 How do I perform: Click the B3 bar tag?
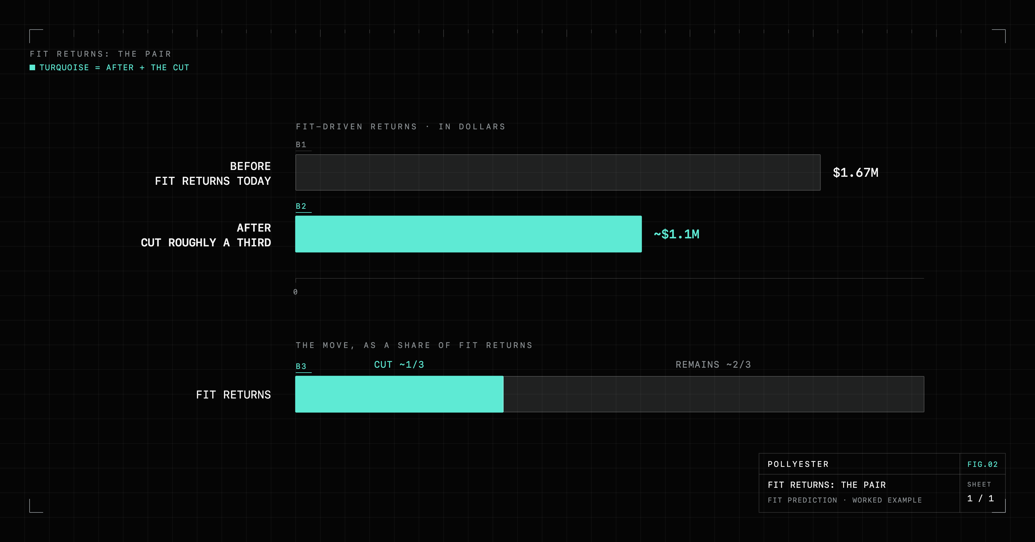tap(301, 366)
